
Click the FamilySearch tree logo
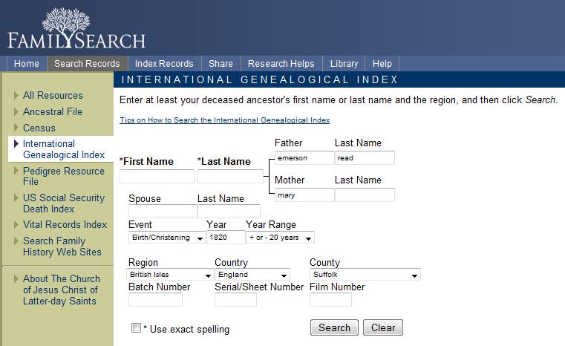(x=76, y=28)
